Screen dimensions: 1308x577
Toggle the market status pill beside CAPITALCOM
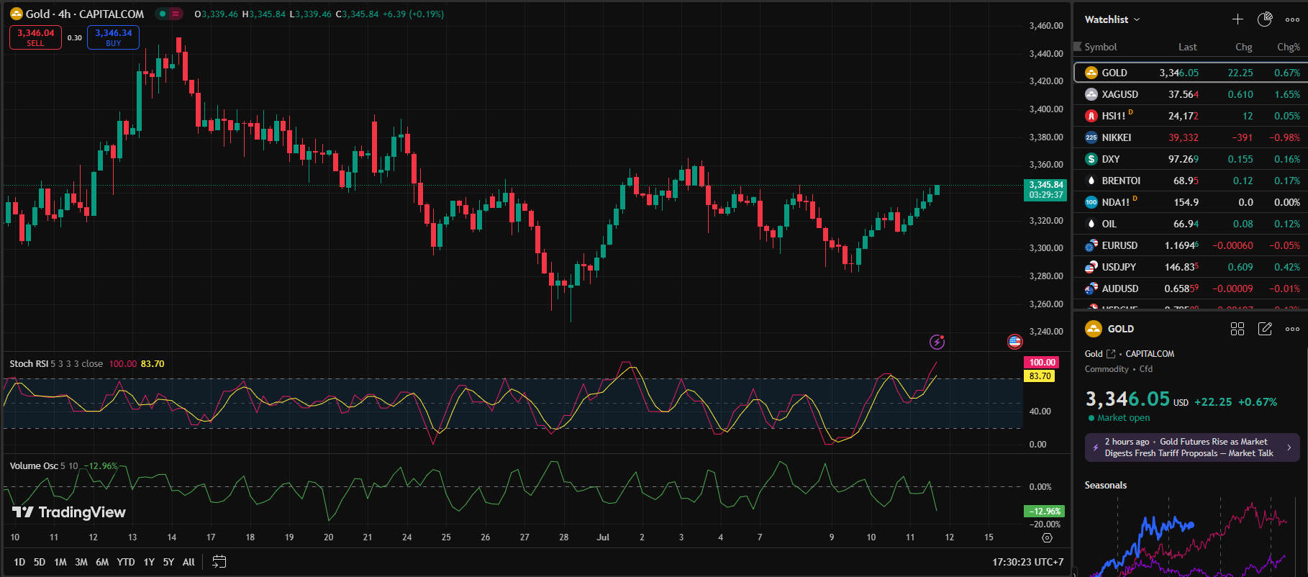170,14
